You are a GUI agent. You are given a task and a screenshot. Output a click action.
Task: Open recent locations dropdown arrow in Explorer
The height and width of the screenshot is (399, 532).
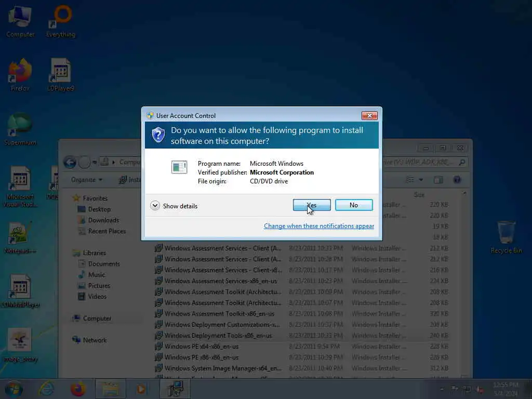[x=95, y=162]
